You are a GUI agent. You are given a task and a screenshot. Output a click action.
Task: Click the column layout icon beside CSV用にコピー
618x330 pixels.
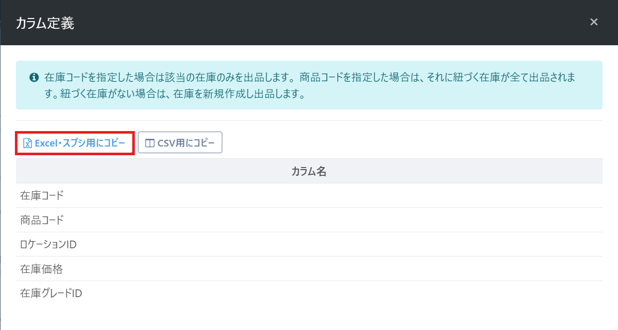click(x=150, y=143)
